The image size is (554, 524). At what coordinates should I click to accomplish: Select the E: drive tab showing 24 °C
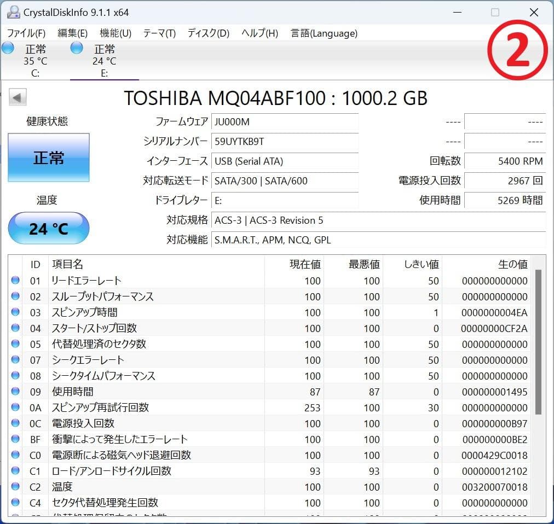click(104, 60)
